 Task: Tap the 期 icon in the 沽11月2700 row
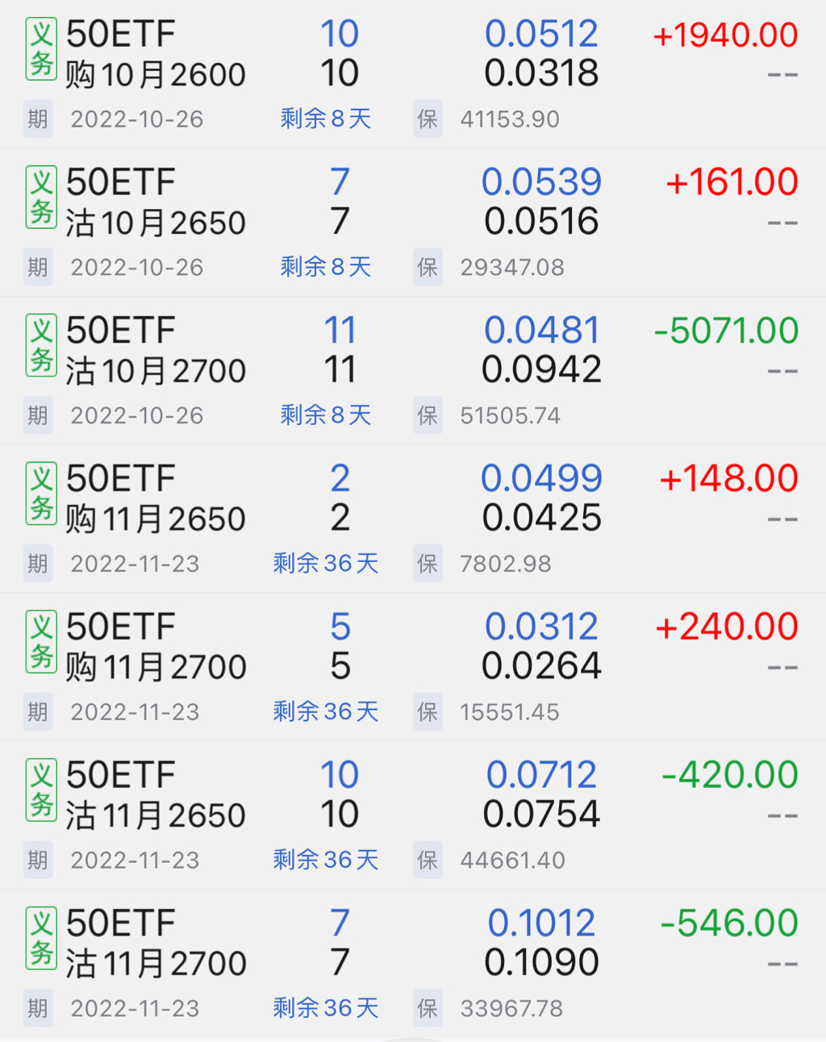pyautogui.click(x=38, y=1008)
